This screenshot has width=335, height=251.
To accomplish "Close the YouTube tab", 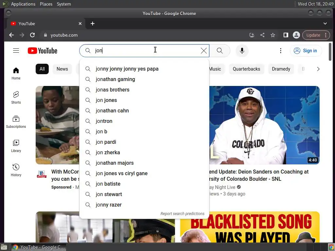I will point(80,24).
